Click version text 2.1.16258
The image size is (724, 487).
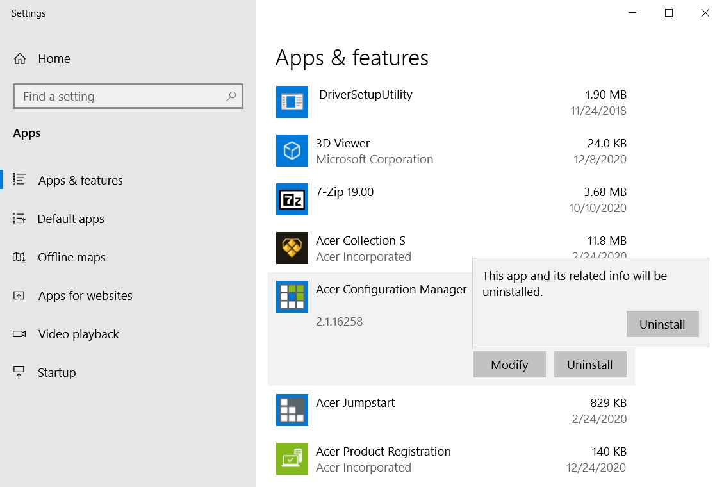coord(340,321)
